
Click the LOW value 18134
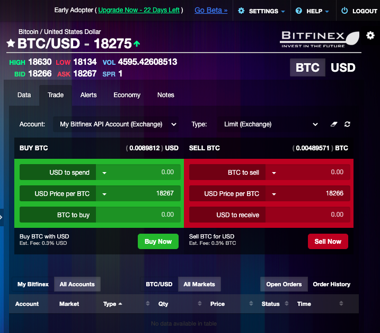(x=85, y=62)
